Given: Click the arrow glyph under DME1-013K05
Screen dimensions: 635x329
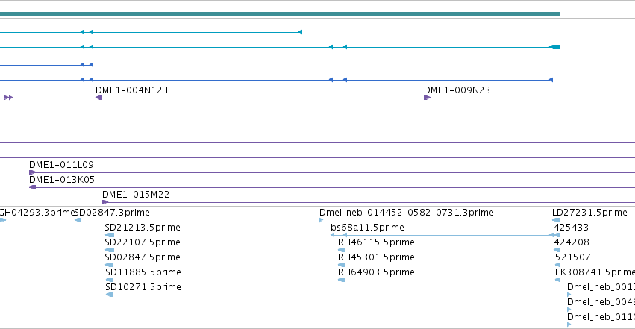Looking at the screenshot, I should coord(32,187).
